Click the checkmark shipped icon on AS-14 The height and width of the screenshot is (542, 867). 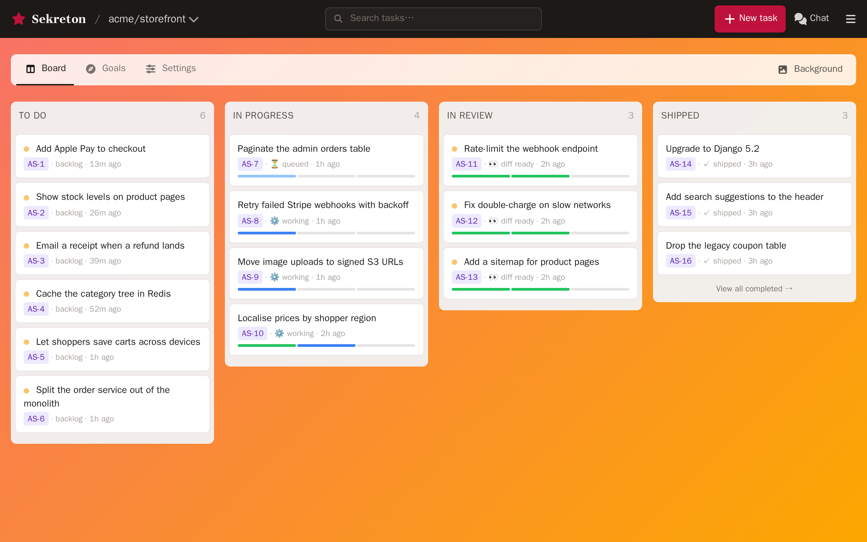[x=706, y=164]
